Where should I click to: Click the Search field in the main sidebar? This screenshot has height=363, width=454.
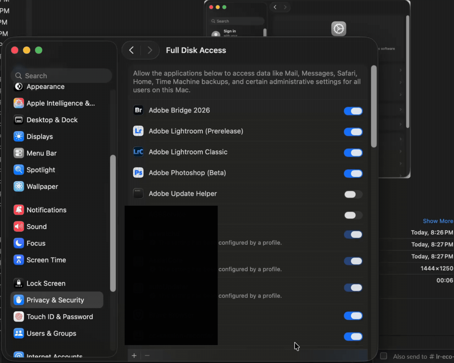pos(61,76)
